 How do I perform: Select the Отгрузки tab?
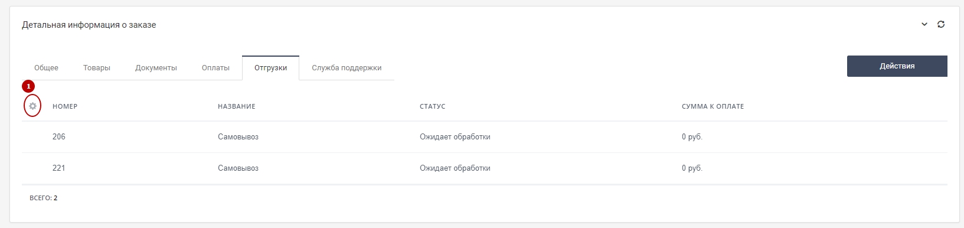(270, 68)
